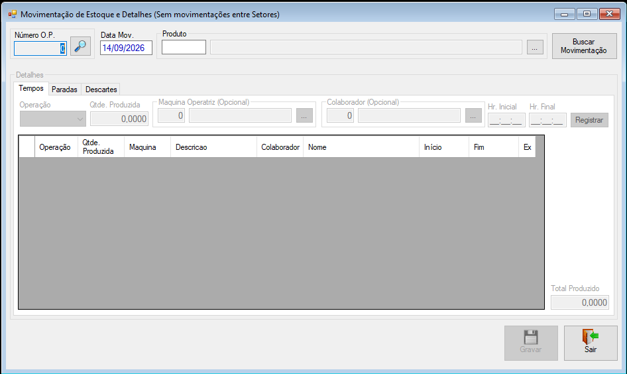Open product lookup ellipsis button
The height and width of the screenshot is (374, 627).
[x=535, y=47]
